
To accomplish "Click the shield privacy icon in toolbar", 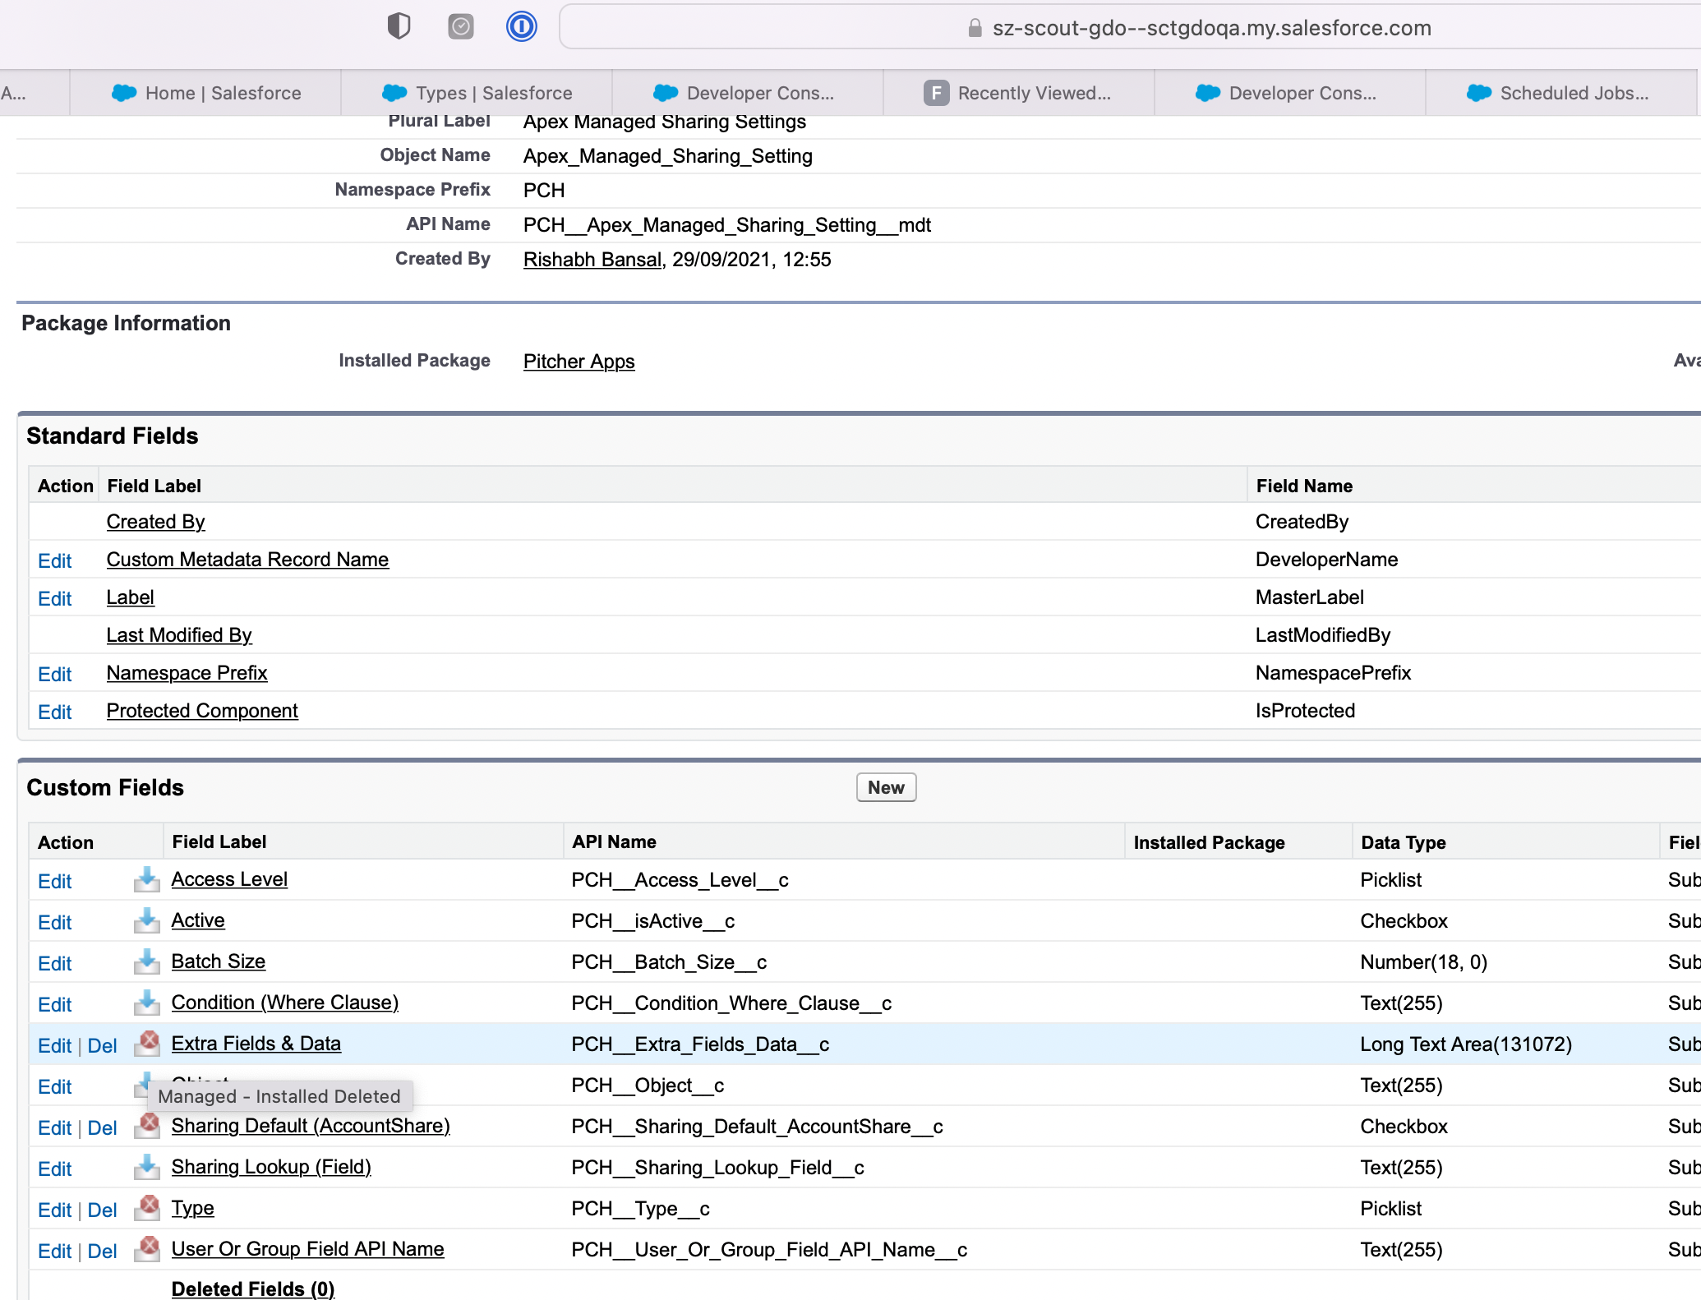I will click(x=399, y=27).
